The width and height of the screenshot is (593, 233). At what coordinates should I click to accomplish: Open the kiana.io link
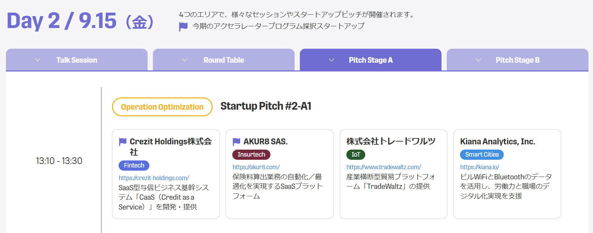click(x=480, y=167)
